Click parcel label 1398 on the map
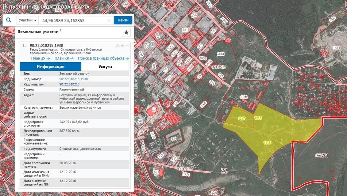 click(x=244, y=97)
